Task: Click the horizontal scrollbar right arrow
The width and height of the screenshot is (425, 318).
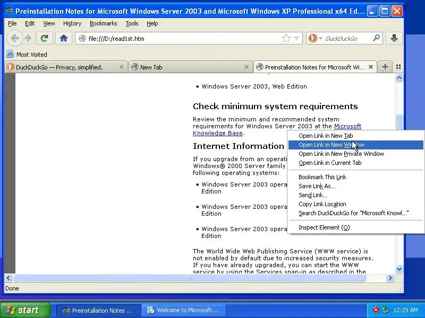Action: tap(390, 278)
